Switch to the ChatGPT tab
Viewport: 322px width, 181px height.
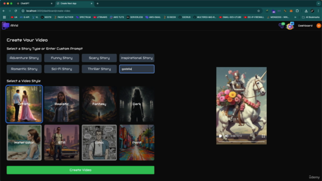coord(34,4)
